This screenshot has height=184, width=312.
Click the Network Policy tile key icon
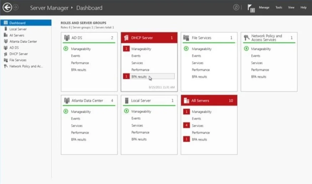point(246,37)
